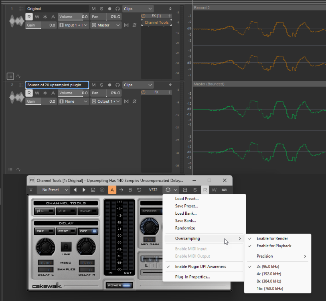326x301 pixels.
Task: Open Original track take lanes
Action: 10,76
